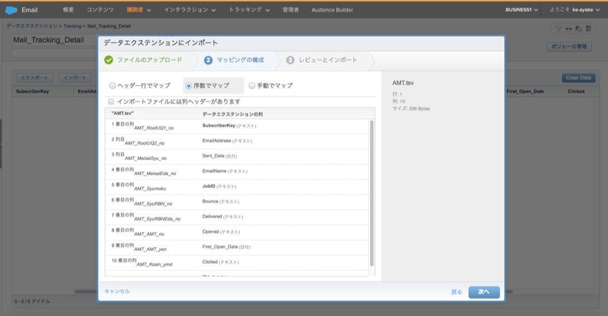The width and height of the screenshot is (608, 316).
Task: Go to マッピングの構成 wizard step
Action: point(240,60)
